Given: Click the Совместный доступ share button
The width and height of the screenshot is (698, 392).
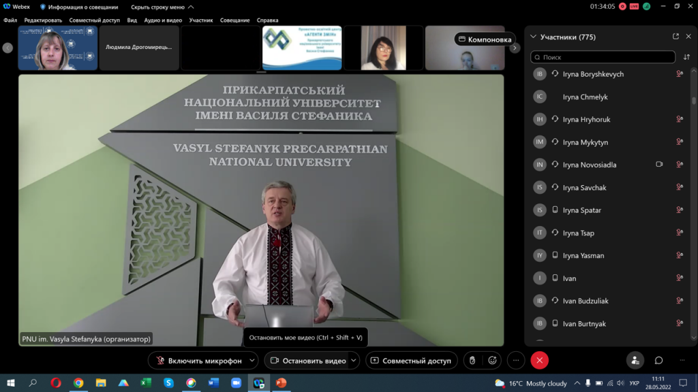Looking at the screenshot, I should tap(411, 361).
